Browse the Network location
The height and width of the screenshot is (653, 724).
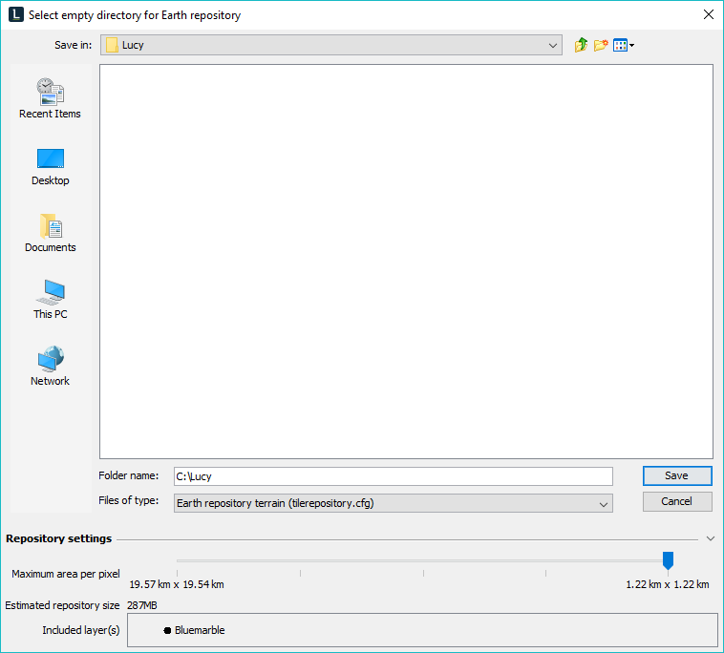coord(50,366)
